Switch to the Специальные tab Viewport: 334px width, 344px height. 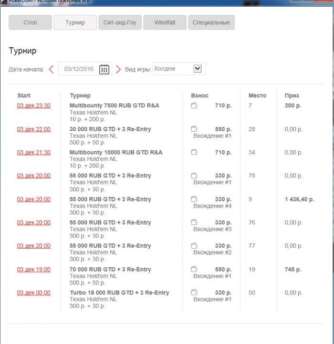pos(211,22)
